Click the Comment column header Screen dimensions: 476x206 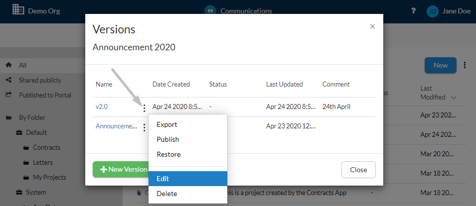pyautogui.click(x=336, y=84)
